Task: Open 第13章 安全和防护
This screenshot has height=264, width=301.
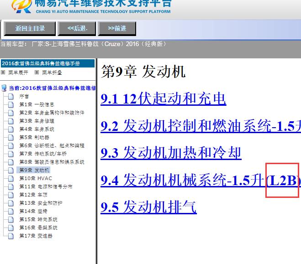Action: click(x=41, y=203)
